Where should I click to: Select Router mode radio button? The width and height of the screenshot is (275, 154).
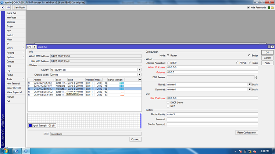click(168, 55)
